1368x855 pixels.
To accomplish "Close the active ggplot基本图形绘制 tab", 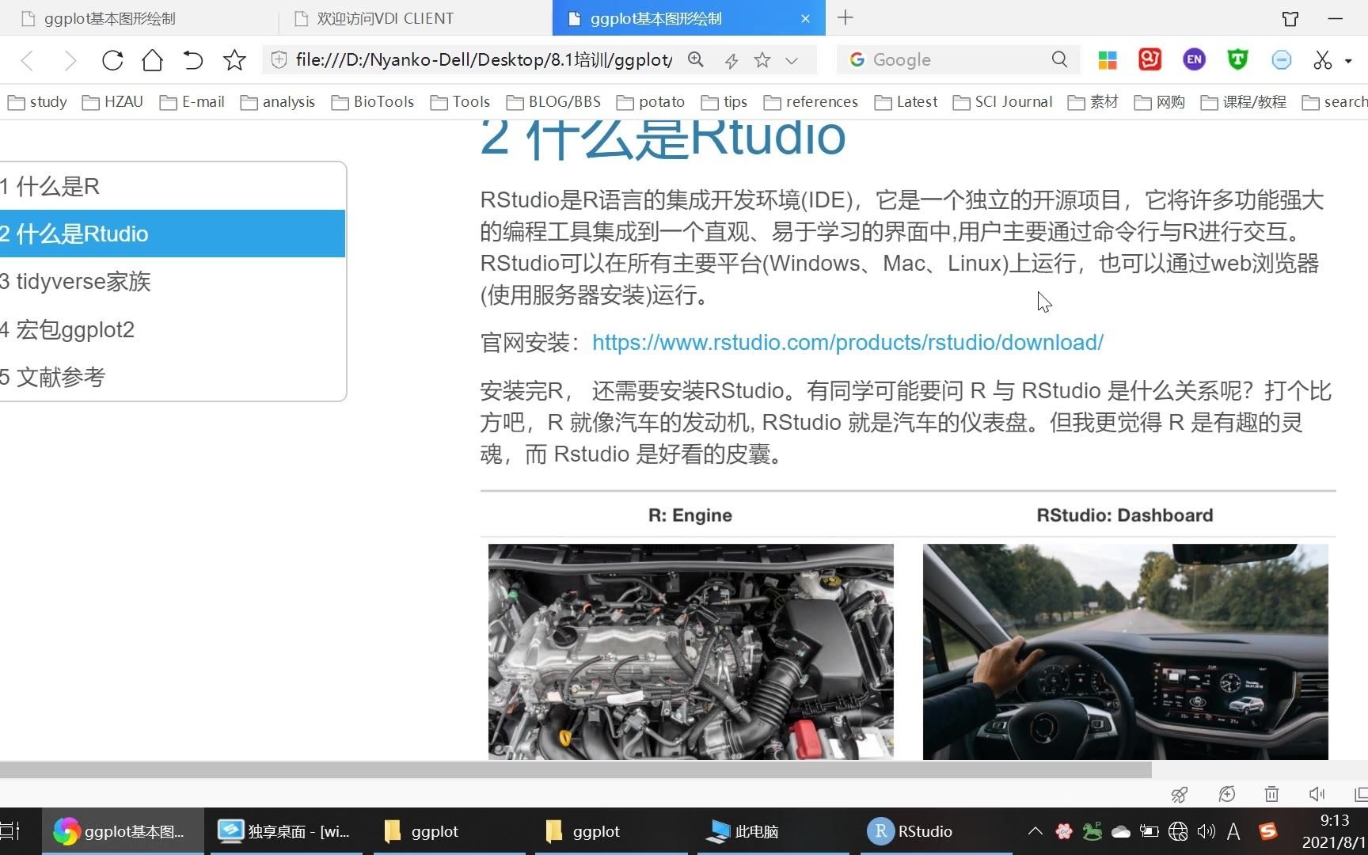I will 805,18.
